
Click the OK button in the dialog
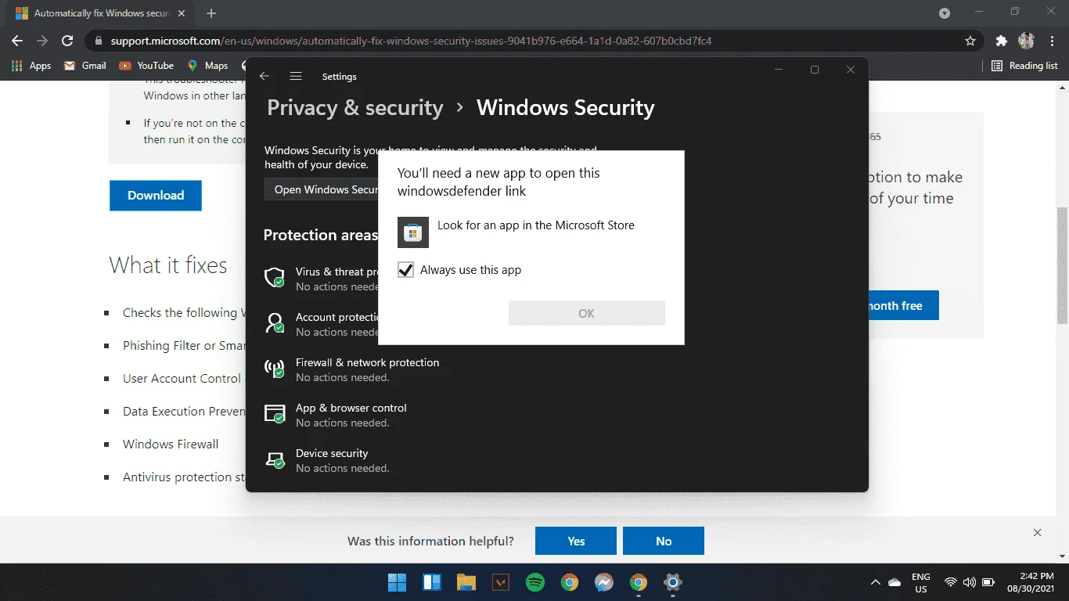point(587,313)
